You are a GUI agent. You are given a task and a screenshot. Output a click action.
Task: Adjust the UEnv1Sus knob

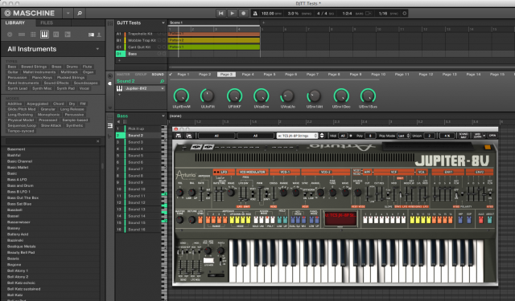pos(368,96)
